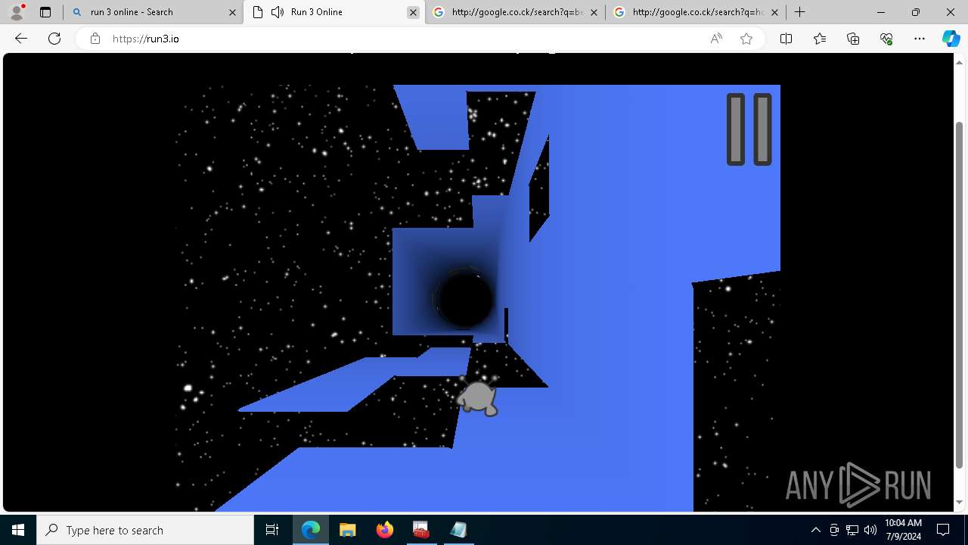This screenshot has height=545, width=968.
Task: Open the red toolbox taskbar app
Action: click(x=421, y=530)
